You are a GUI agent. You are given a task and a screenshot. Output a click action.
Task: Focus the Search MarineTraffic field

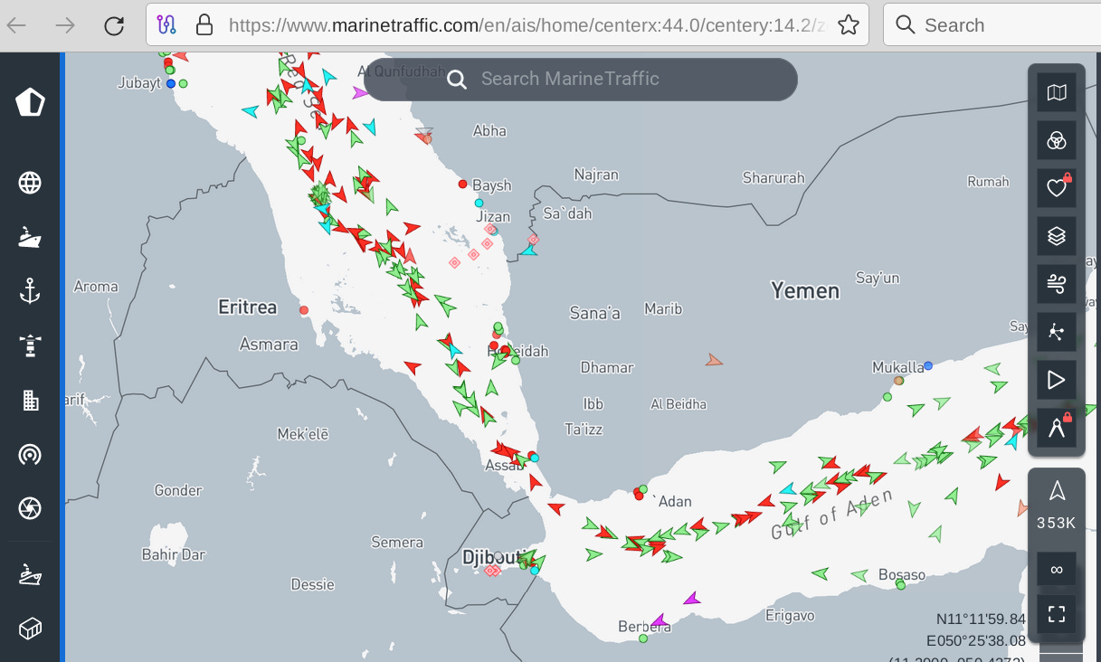click(581, 79)
